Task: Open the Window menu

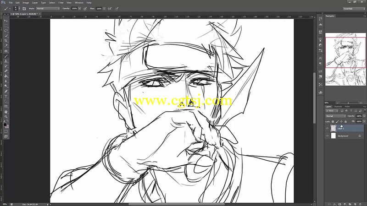Action: coord(79,3)
